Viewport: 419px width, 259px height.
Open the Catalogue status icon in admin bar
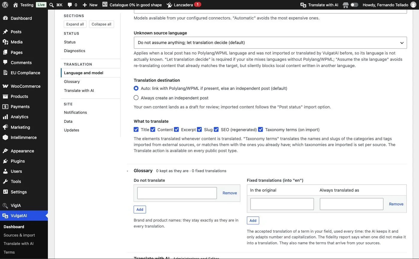(x=105, y=5)
